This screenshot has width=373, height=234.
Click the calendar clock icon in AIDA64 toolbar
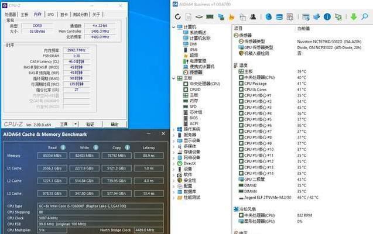pyautogui.click(x=290, y=16)
